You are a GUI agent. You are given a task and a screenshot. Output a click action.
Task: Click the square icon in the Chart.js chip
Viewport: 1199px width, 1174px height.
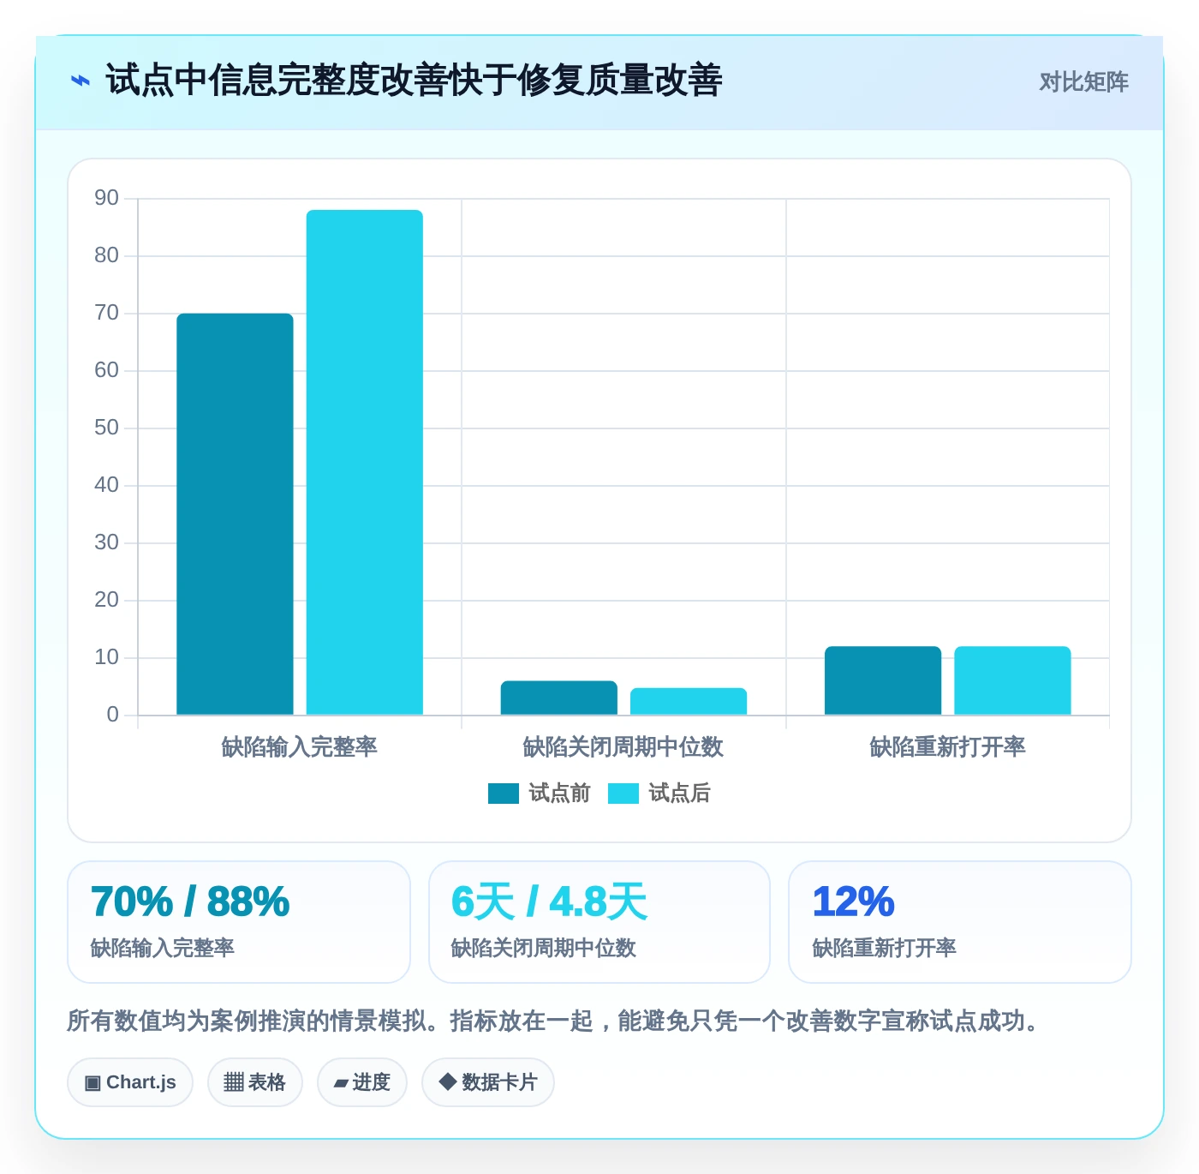point(92,1083)
